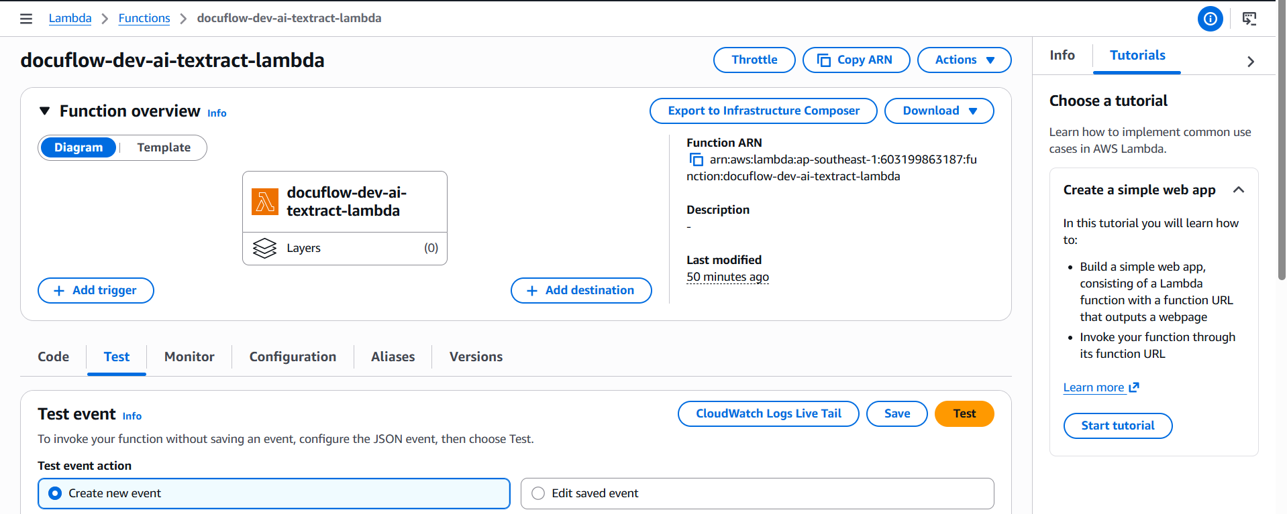1287x514 pixels.
Task: Switch to the Diagram view
Action: [79, 147]
